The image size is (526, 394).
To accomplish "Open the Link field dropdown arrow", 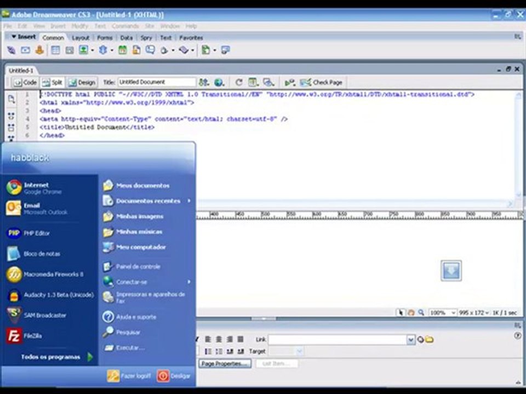I will (411, 340).
